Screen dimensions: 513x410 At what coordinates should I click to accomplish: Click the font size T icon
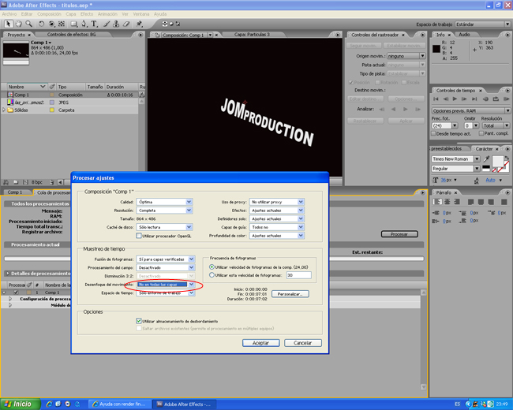(x=436, y=180)
